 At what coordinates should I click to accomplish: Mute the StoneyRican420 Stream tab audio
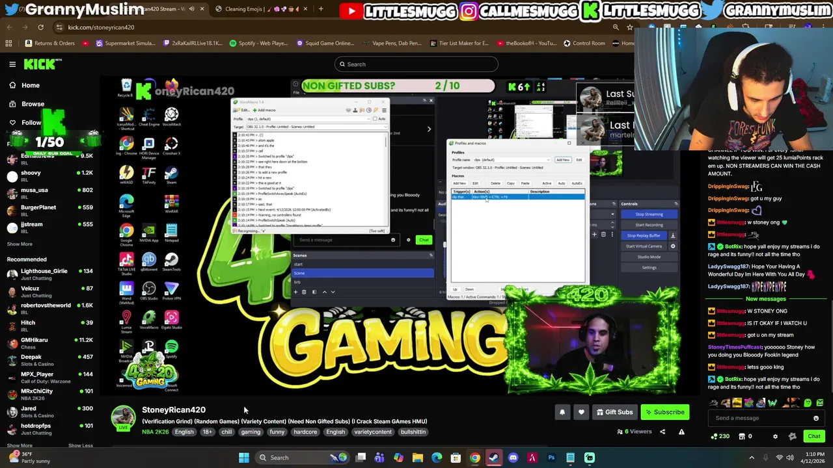191,9
